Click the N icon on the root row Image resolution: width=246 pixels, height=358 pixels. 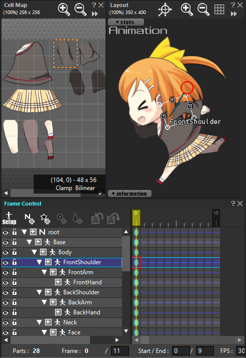point(42,232)
